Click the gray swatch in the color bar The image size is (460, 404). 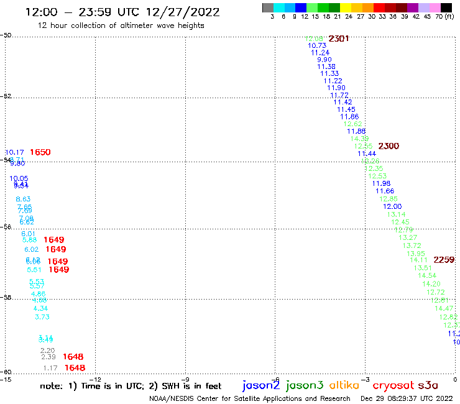coord(268,7)
